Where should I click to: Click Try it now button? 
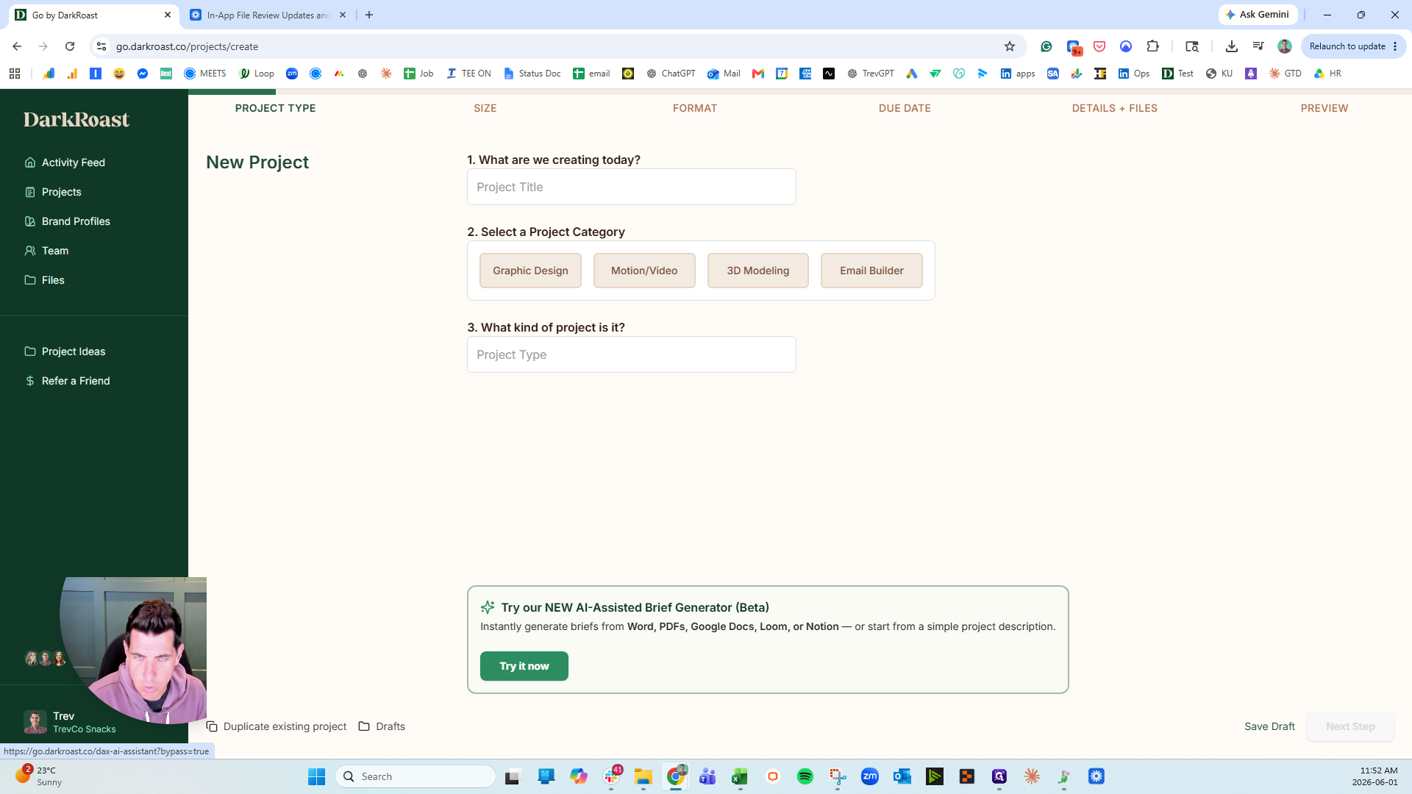pos(524,666)
